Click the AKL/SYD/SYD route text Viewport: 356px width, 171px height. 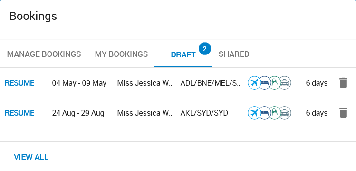(204, 113)
